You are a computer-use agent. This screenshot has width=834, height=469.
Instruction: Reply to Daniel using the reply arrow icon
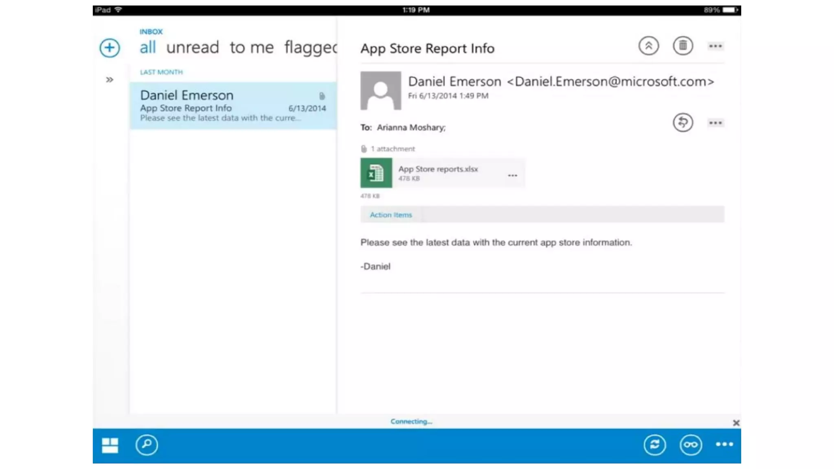click(x=683, y=123)
